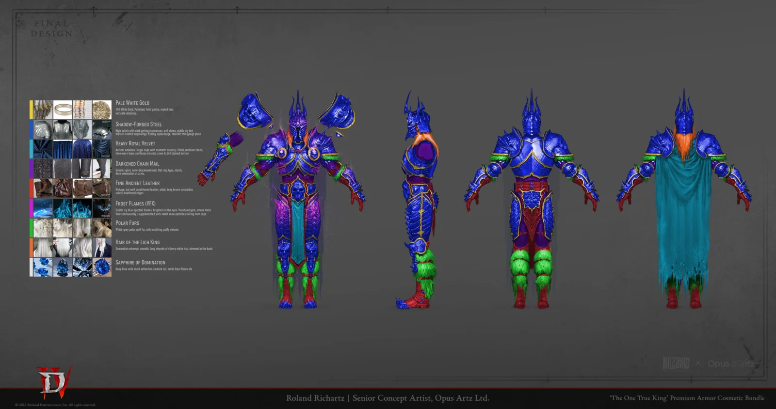Click the Shadow-Forged Steel heading
The width and height of the screenshot is (776, 409).
(x=139, y=124)
